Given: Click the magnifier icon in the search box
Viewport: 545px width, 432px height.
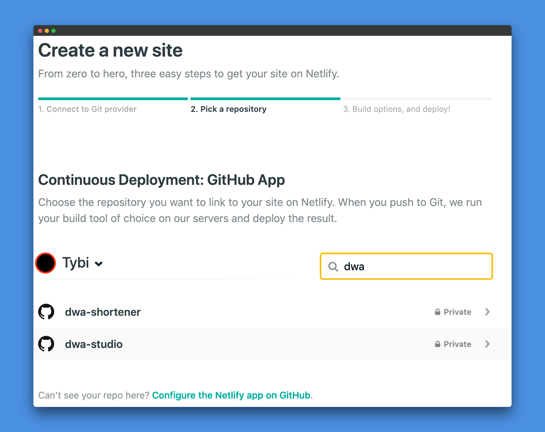Looking at the screenshot, I should click(333, 267).
